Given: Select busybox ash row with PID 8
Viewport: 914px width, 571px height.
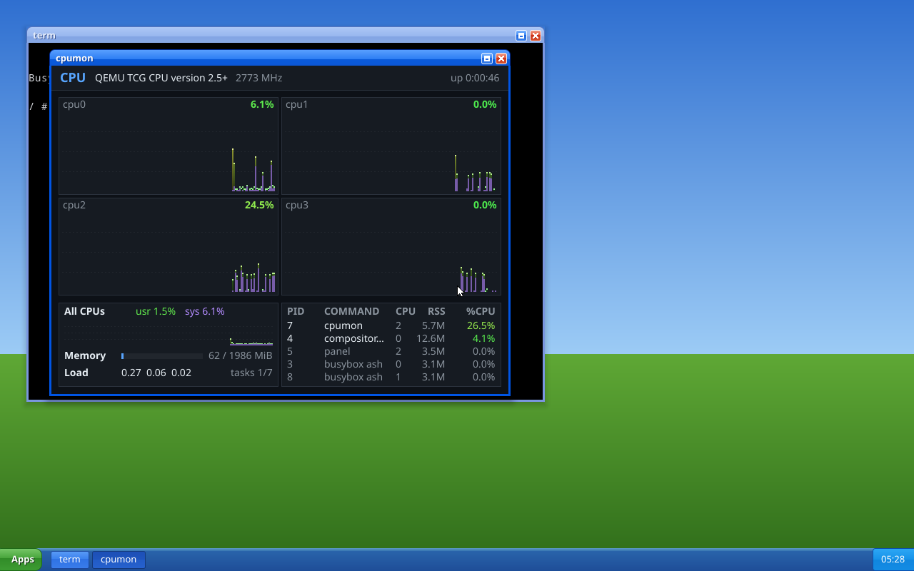Looking at the screenshot, I should coord(391,377).
